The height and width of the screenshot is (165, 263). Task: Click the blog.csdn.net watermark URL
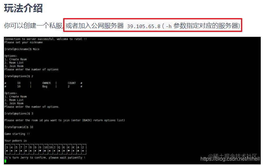[x=230, y=159]
